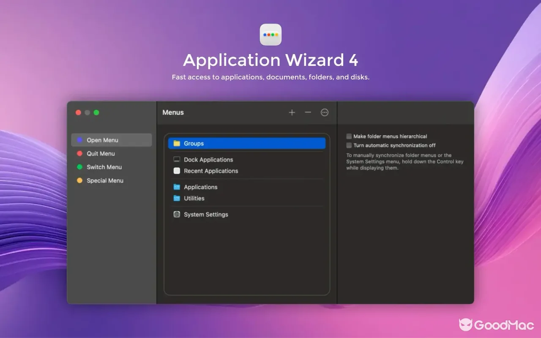Open Special Menu in the sidebar
541x338 pixels.
point(112,181)
